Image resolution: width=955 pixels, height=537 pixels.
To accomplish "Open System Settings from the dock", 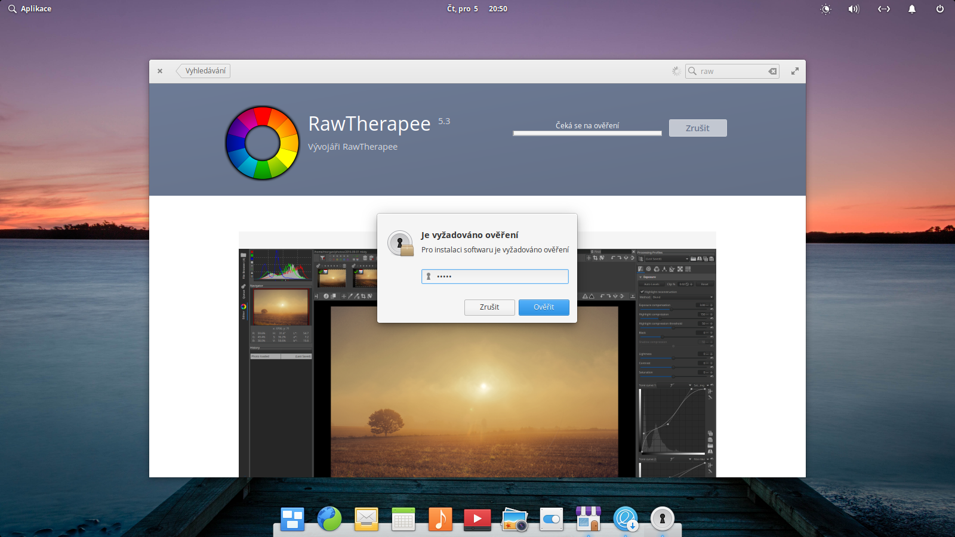I will 551,519.
